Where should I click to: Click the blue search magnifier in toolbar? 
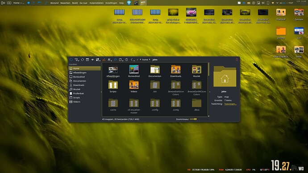coord(115,60)
